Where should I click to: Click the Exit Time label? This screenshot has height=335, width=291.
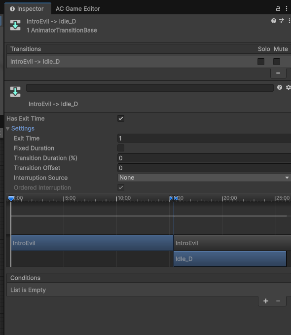pos(27,139)
